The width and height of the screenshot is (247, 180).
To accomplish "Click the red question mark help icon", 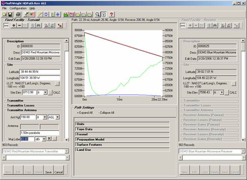I will click(111, 15).
